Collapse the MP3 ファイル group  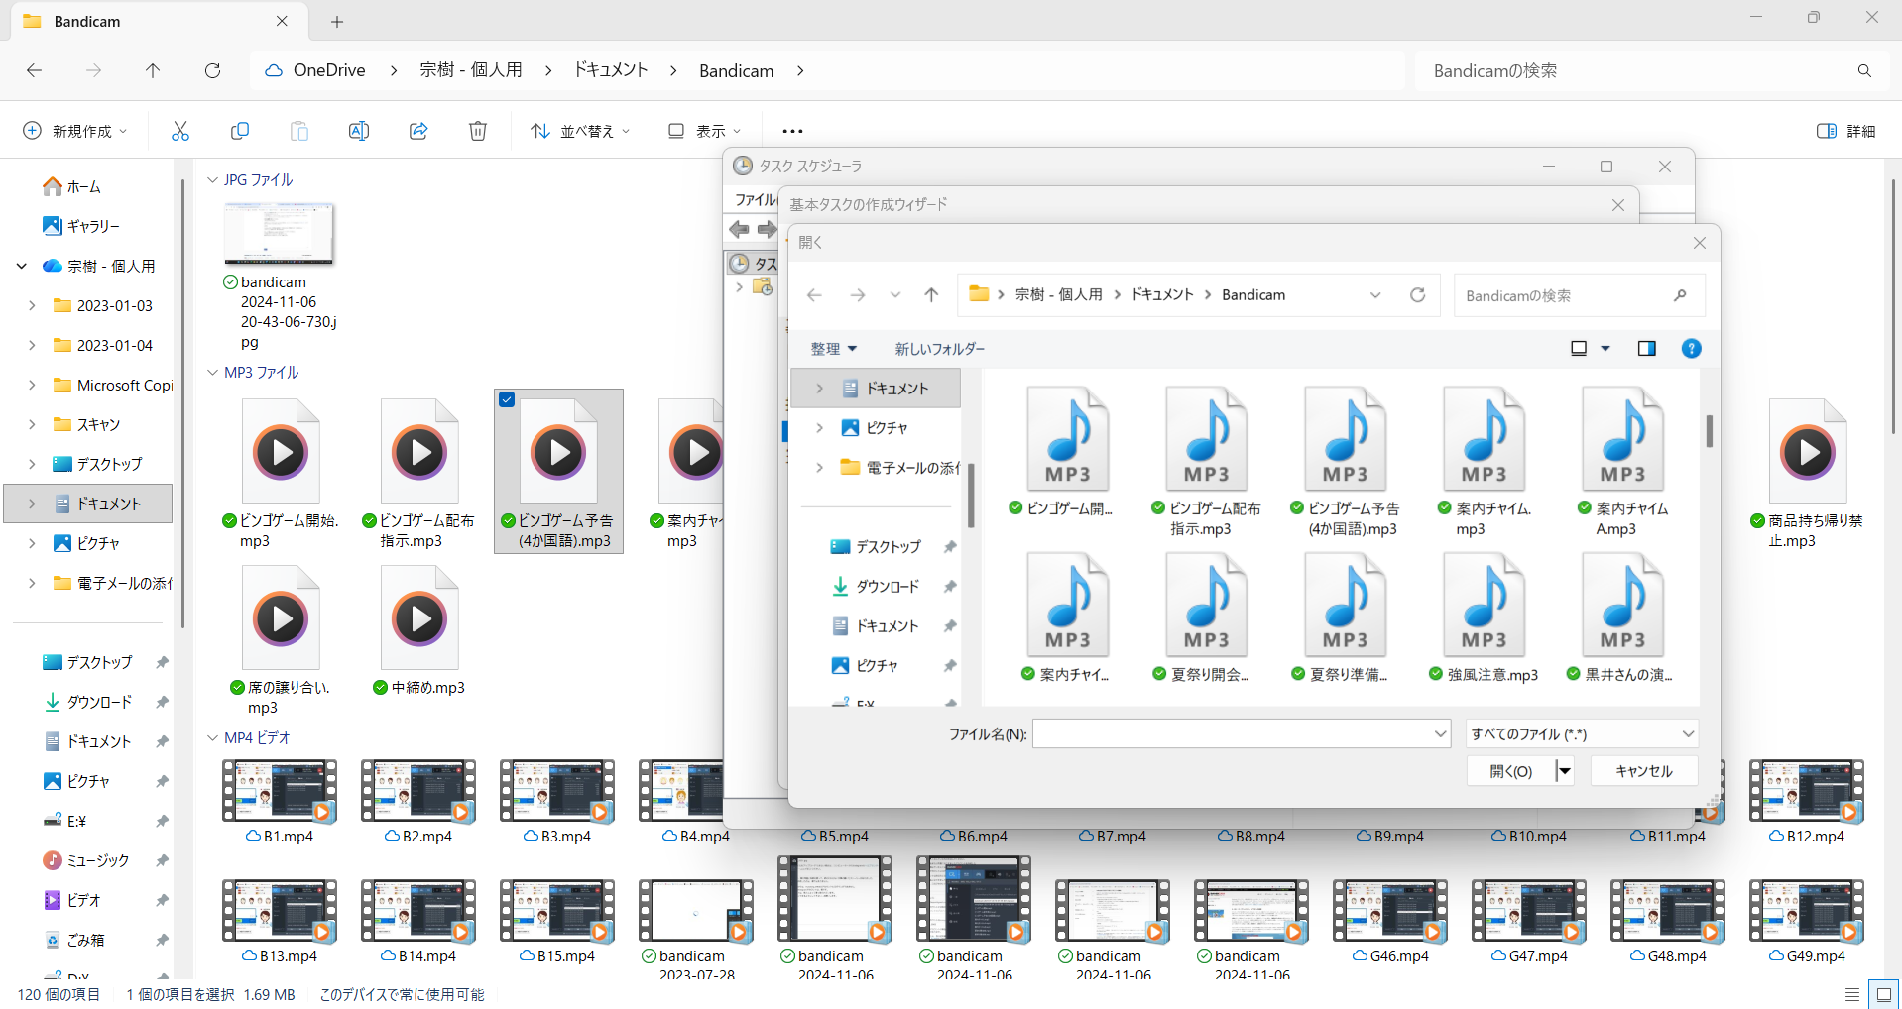point(212,373)
